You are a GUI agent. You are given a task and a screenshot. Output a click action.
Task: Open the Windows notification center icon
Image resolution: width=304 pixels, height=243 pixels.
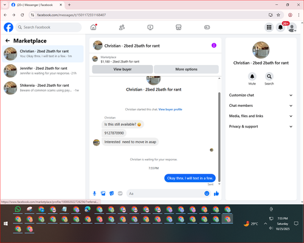pyautogui.click(x=296, y=224)
